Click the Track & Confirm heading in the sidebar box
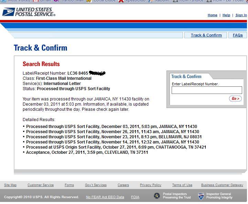The image size is (248, 204). (x=186, y=76)
